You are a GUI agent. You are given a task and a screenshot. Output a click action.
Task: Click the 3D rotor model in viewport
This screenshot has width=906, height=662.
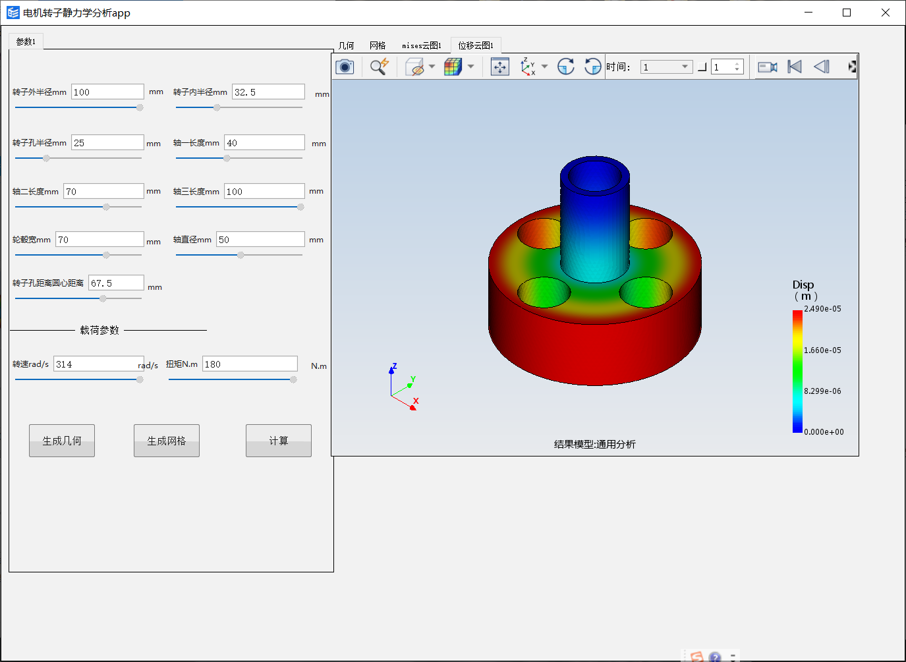click(x=594, y=271)
